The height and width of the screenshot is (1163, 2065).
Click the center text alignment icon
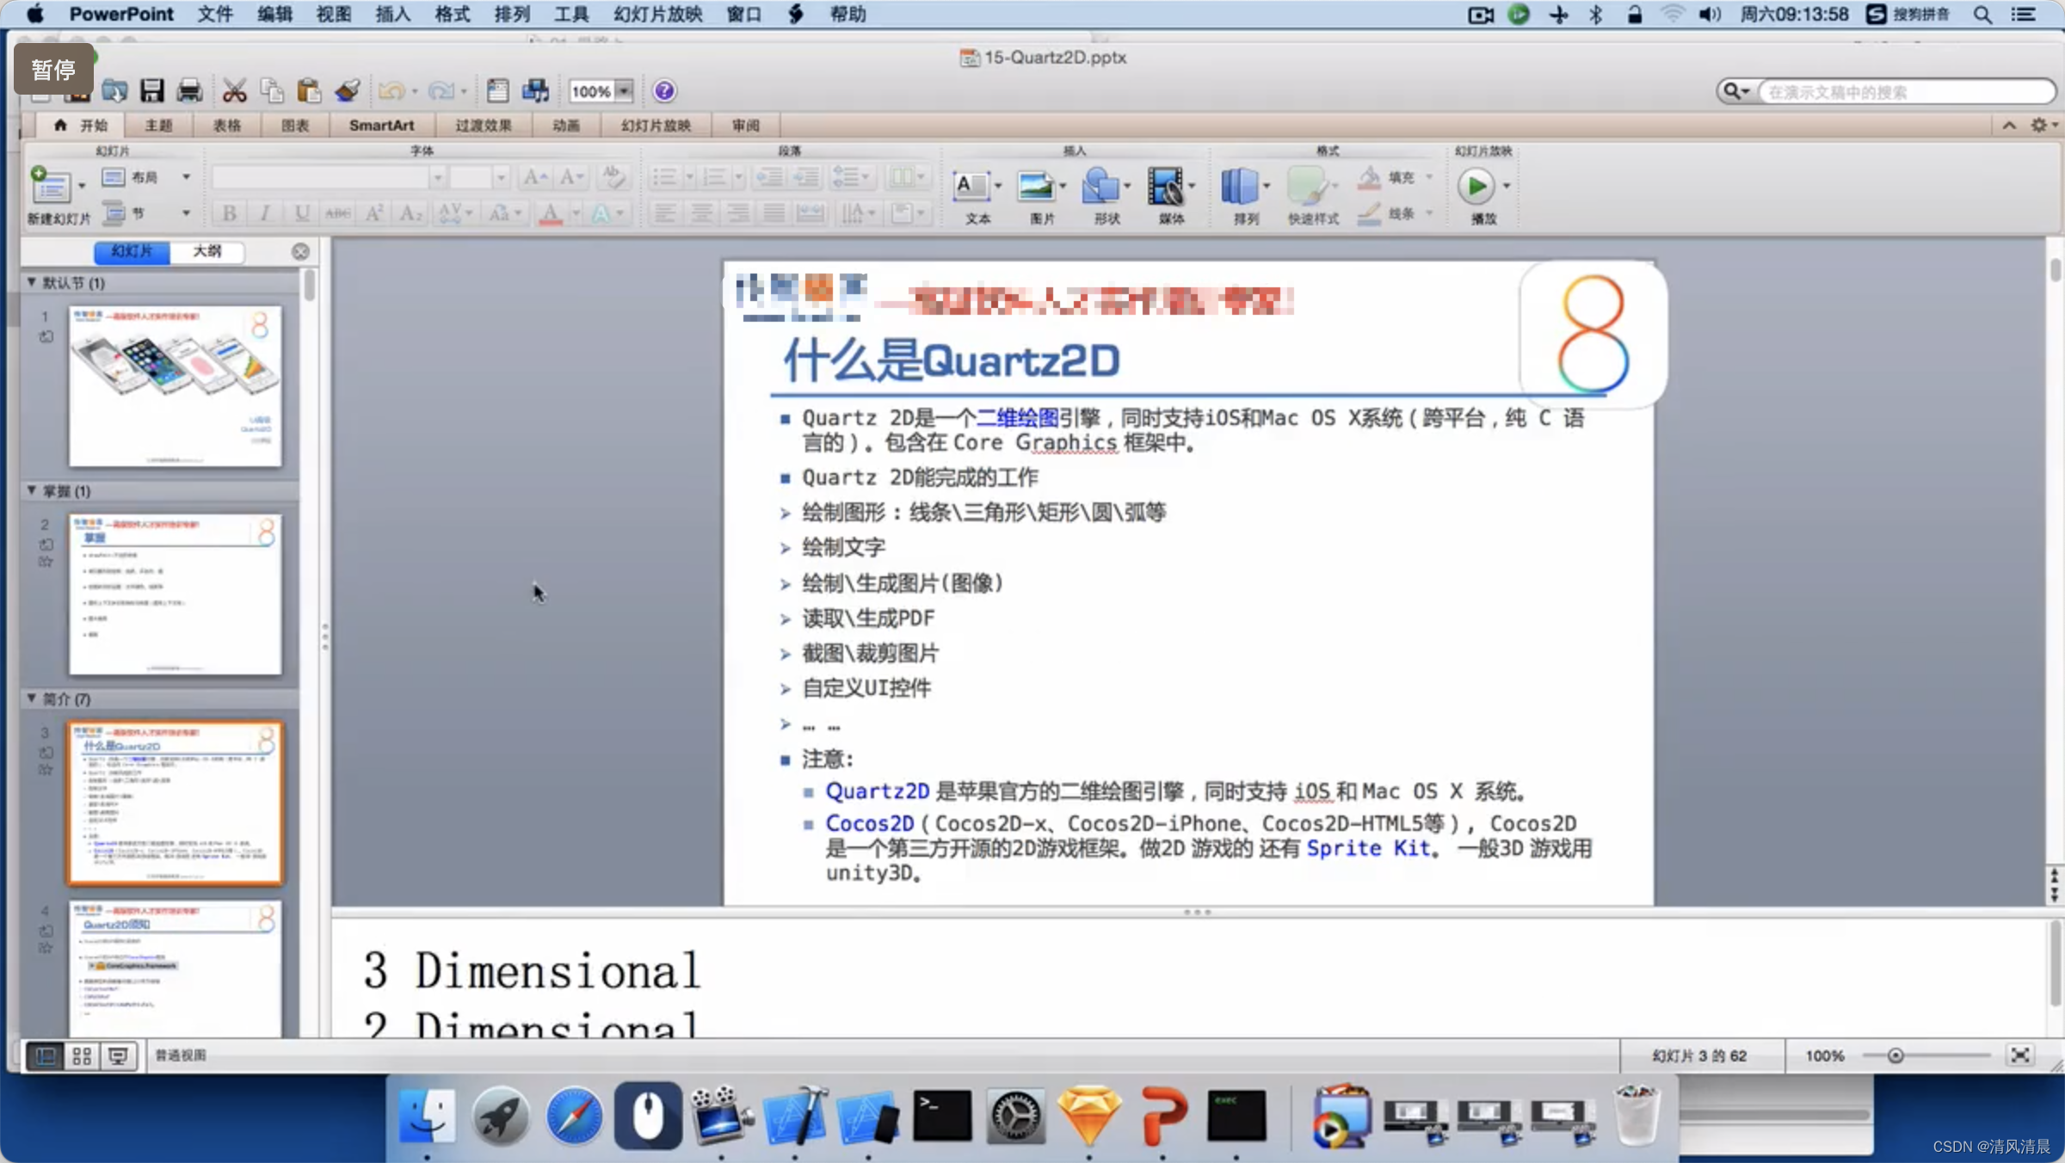point(701,212)
